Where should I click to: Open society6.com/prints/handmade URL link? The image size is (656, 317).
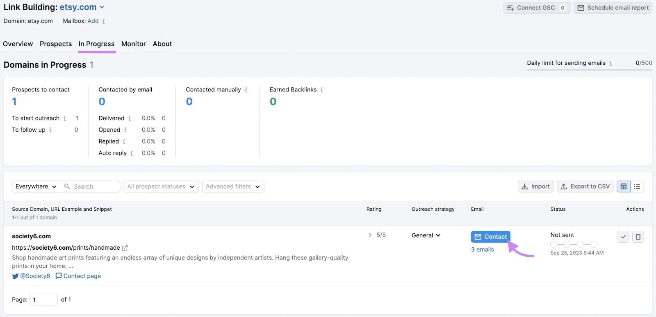click(x=66, y=248)
